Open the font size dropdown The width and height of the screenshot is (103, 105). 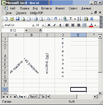coord(43,25)
